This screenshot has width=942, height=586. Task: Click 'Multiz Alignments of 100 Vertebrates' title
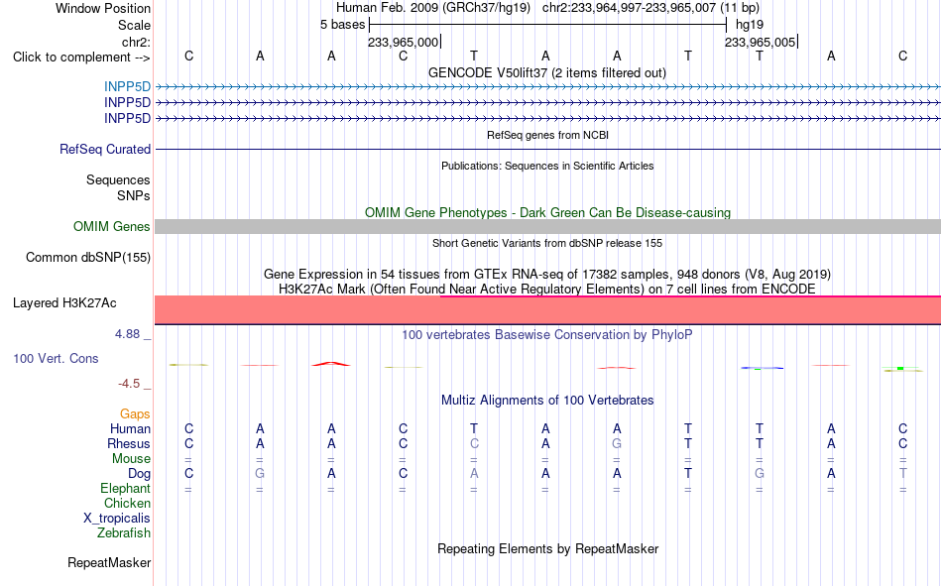pos(547,401)
